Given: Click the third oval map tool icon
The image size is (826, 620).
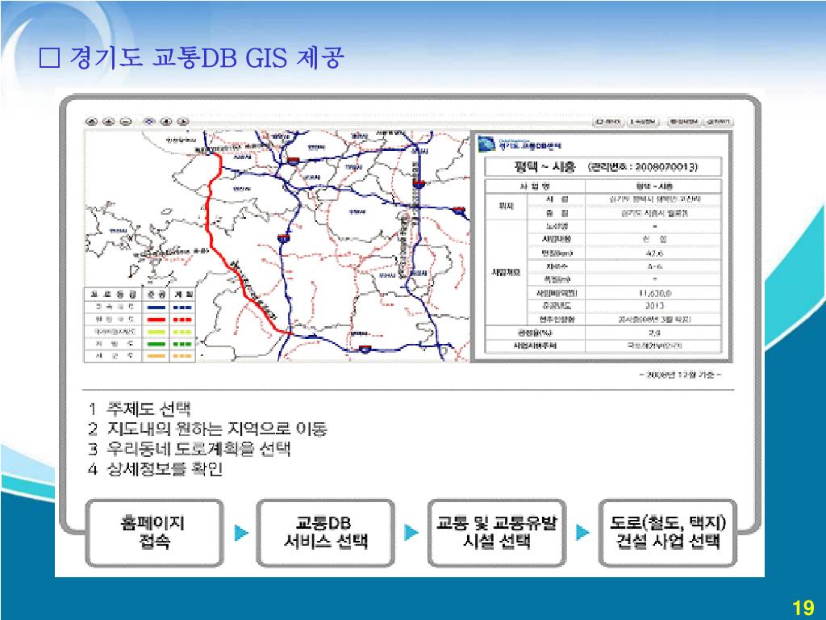Looking at the screenshot, I should (125, 122).
